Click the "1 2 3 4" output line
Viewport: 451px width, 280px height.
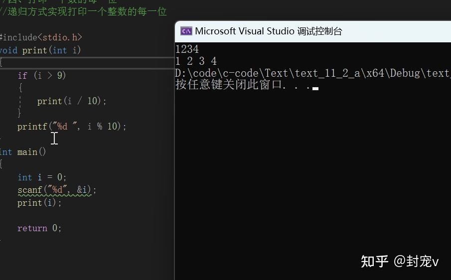[196, 61]
